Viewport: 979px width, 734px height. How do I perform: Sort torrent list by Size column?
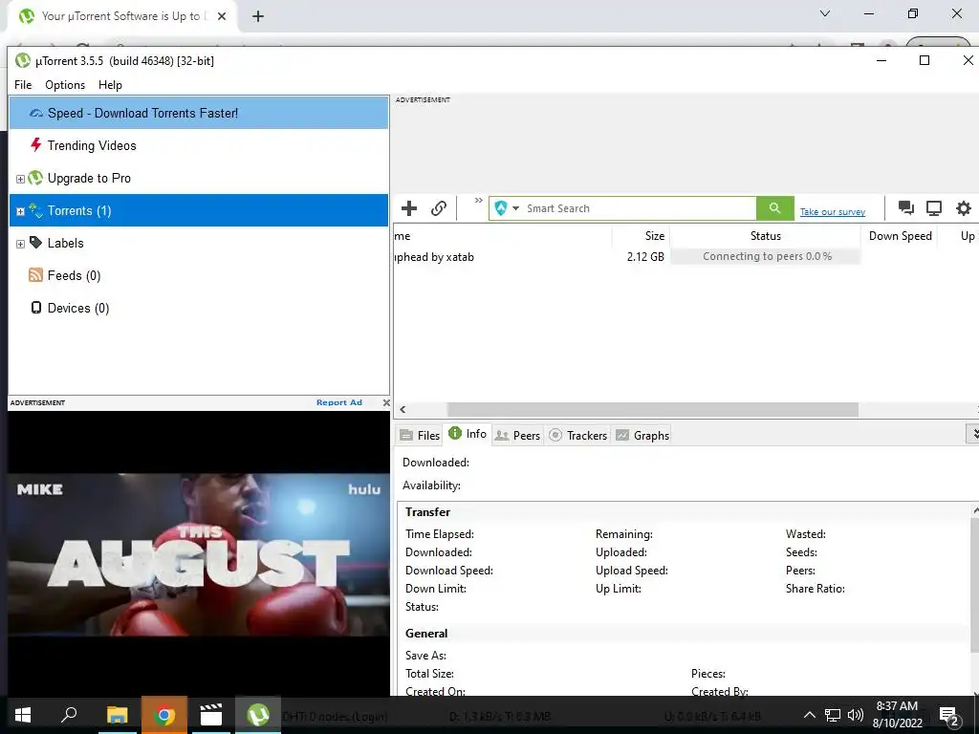coord(641,236)
